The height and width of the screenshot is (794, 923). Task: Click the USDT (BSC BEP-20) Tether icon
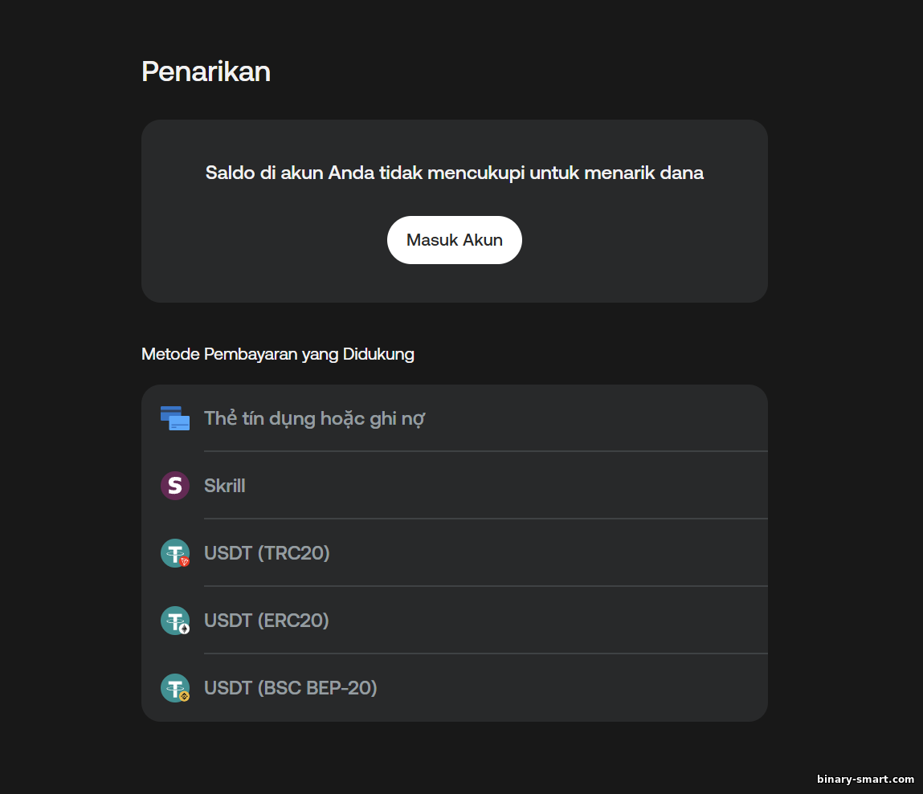click(x=174, y=687)
